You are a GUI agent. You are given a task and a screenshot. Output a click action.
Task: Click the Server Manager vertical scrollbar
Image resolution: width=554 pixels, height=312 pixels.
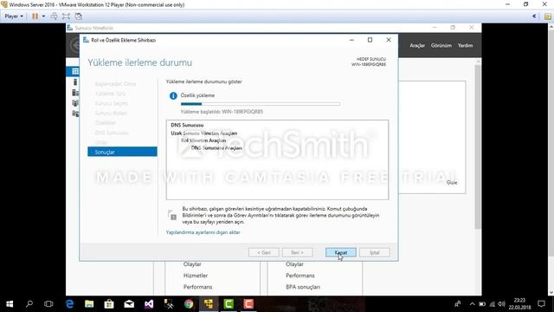coord(478,146)
